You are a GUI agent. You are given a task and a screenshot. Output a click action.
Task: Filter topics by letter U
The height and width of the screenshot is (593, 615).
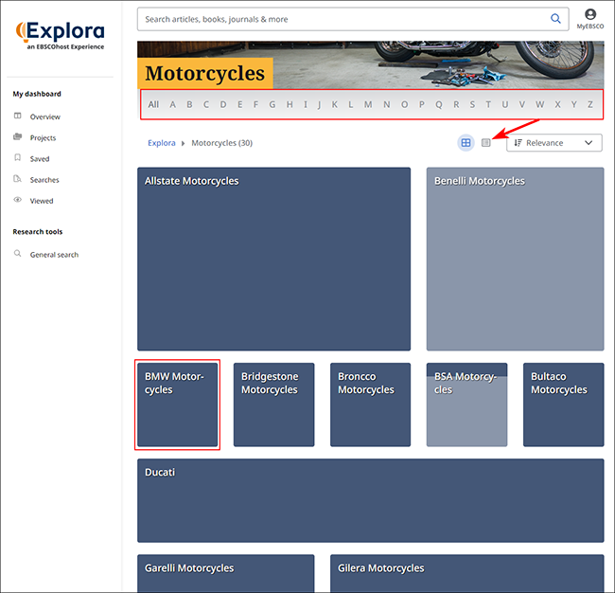coord(505,104)
